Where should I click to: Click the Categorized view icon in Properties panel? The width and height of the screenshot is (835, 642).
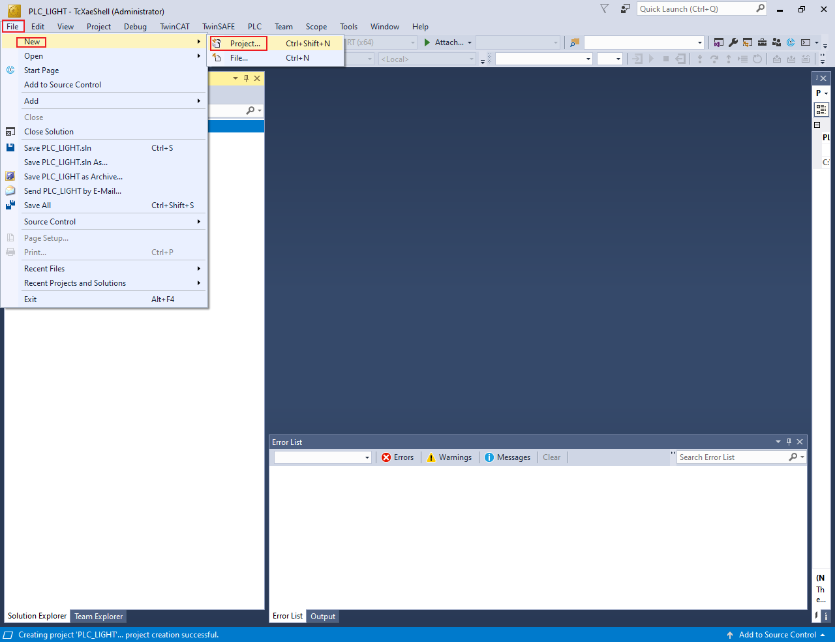click(x=821, y=110)
